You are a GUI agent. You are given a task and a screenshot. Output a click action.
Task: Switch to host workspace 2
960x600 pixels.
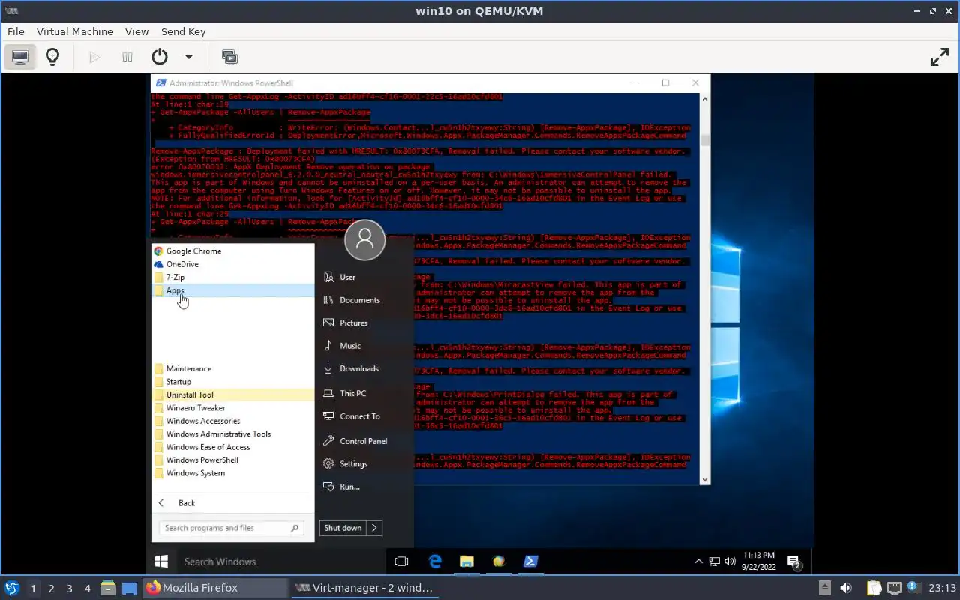52,589
